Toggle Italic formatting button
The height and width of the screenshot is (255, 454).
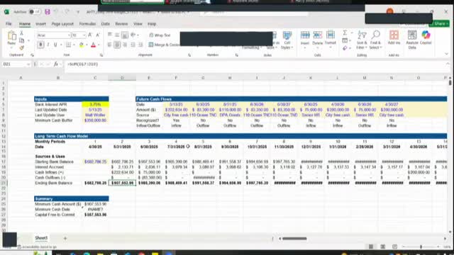coord(48,45)
